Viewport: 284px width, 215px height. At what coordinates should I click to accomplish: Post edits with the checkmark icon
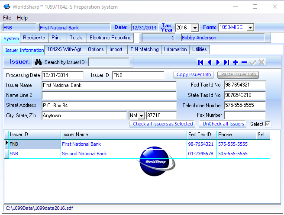[x=253, y=62]
